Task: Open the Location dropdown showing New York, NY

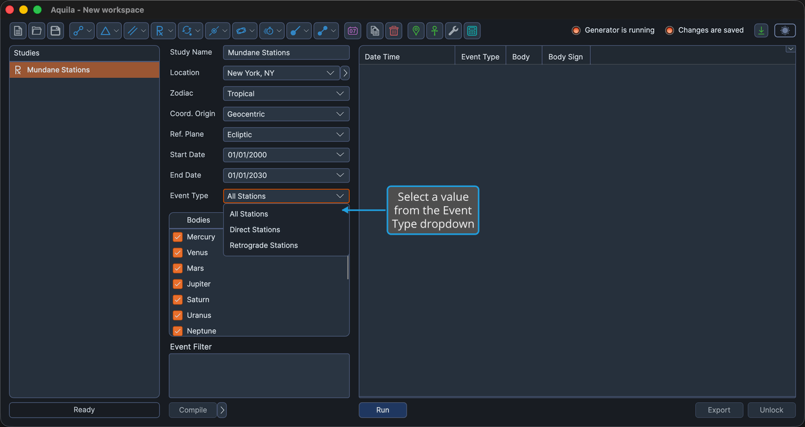Action: click(x=282, y=73)
